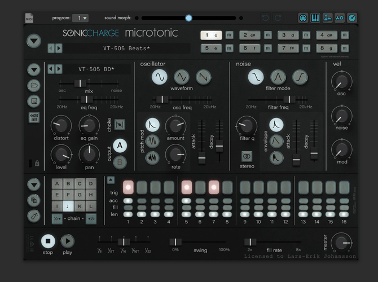Screen dimensions: 378x282
Task: Select the high-pass noise filter mode
Action: [300, 77]
